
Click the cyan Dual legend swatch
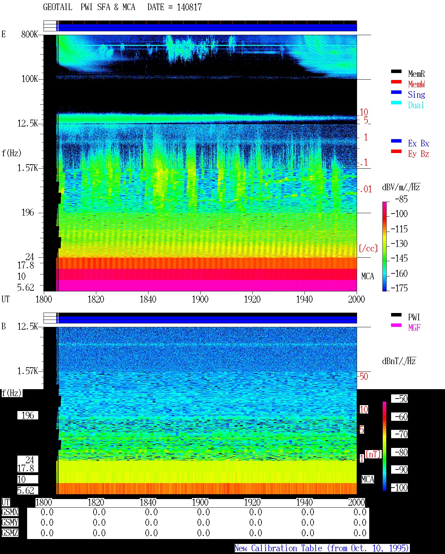(396, 103)
